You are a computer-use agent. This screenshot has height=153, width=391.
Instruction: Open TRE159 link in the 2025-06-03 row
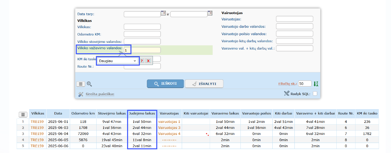point(38,128)
